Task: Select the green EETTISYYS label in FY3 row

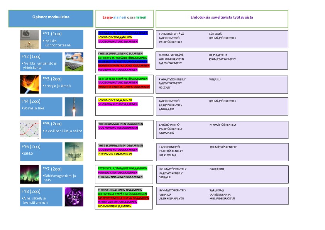Action: tap(123, 78)
